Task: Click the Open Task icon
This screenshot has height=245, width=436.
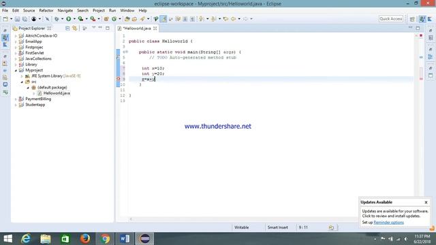Action: [x=135, y=19]
